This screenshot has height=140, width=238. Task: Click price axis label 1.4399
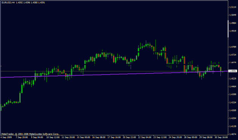tap(233, 94)
